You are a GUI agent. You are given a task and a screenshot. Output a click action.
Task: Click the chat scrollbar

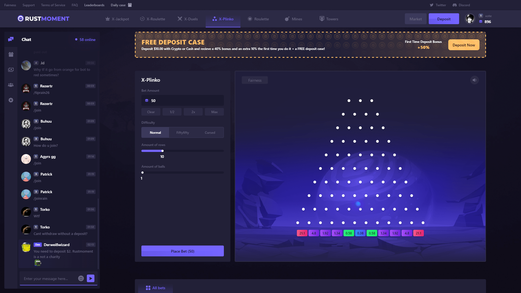98,234
